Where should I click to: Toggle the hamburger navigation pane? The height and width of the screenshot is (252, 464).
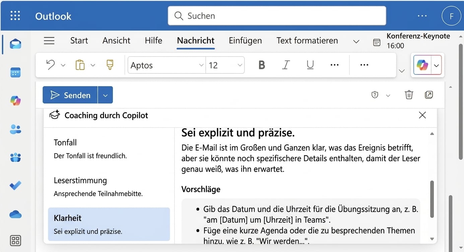click(x=49, y=41)
